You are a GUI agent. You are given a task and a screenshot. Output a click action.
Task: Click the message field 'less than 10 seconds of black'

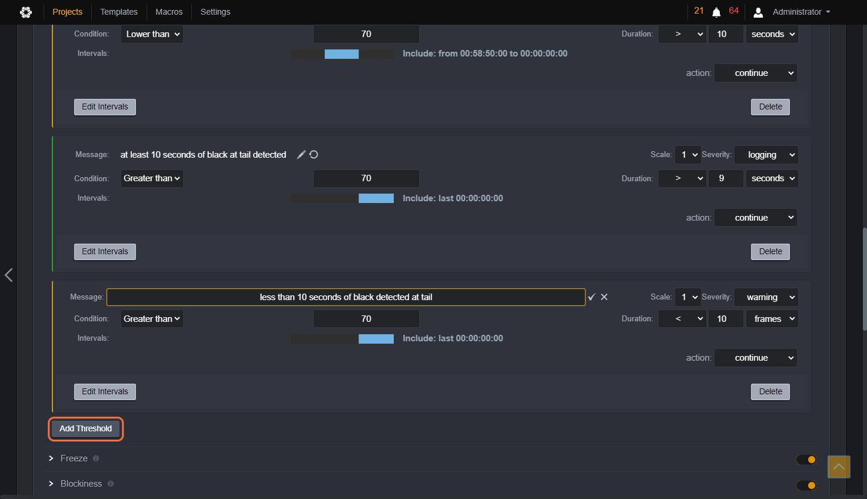[346, 297]
